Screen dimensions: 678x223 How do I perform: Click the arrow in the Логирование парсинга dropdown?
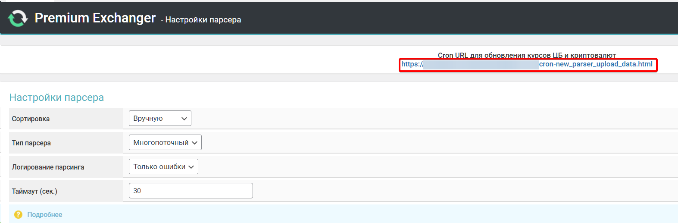click(191, 167)
